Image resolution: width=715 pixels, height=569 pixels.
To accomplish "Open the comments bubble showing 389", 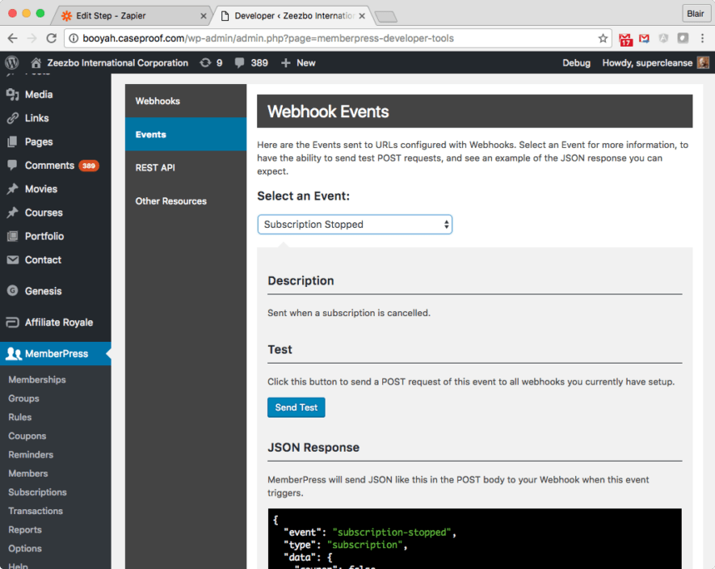I will click(251, 63).
